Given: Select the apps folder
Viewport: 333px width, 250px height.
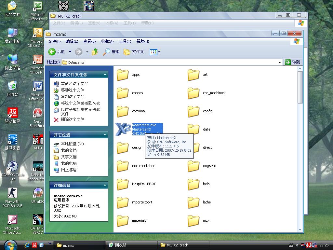Looking at the screenshot, I should point(128,75).
